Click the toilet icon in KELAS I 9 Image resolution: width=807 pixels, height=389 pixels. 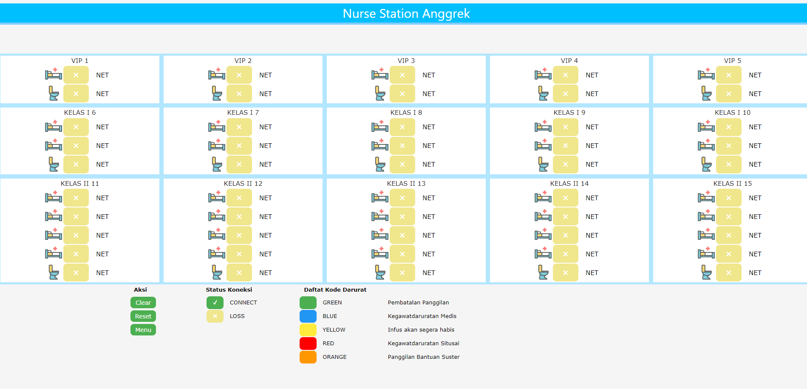point(543,164)
